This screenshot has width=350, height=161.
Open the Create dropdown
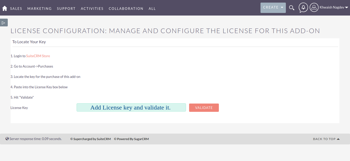pyautogui.click(x=273, y=8)
